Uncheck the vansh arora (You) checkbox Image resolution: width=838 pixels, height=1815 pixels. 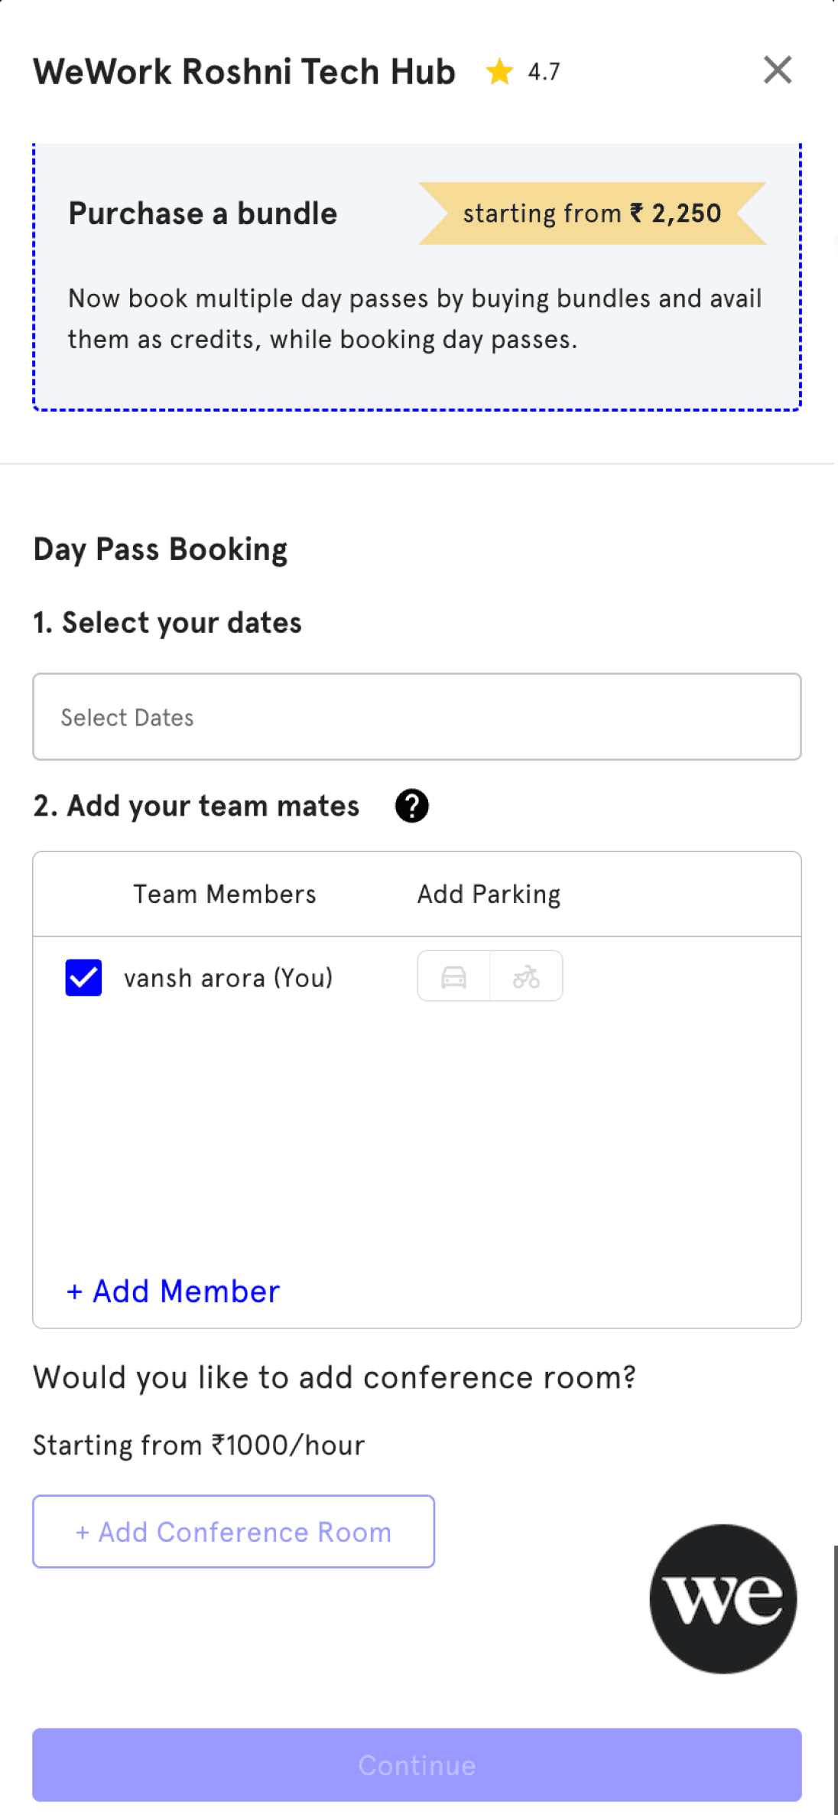[x=83, y=977]
